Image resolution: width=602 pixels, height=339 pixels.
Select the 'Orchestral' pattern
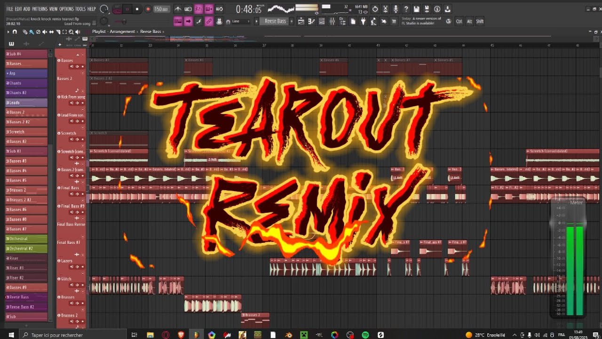click(x=26, y=239)
